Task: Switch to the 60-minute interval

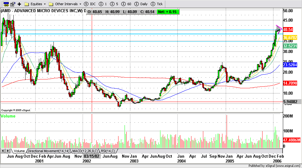Action: point(126,4)
